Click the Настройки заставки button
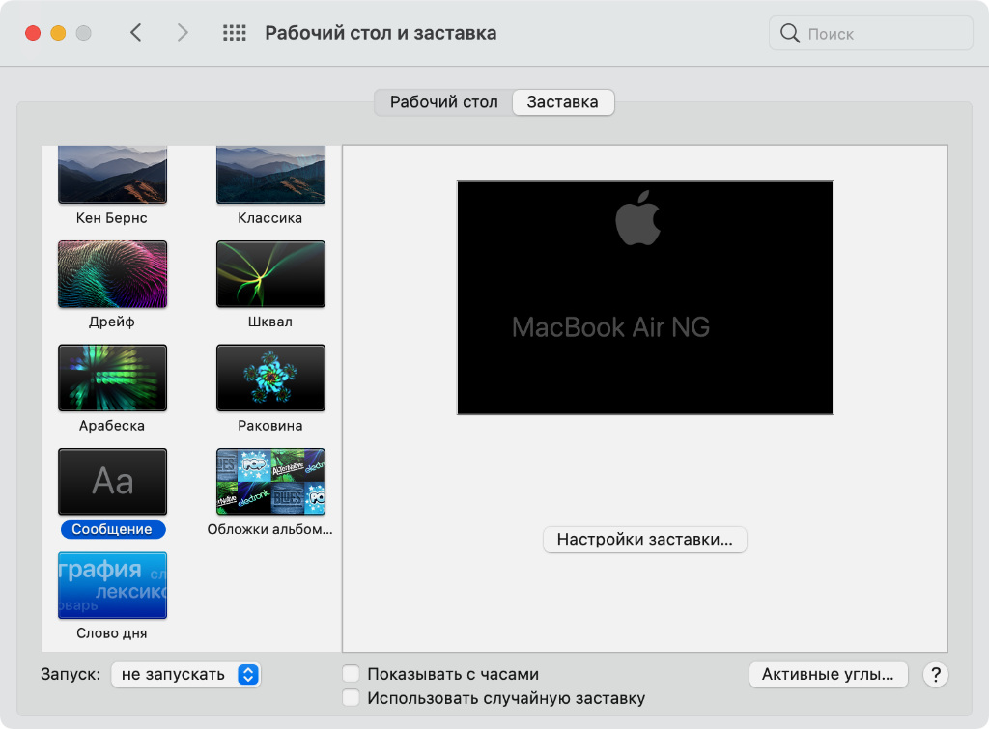 [x=644, y=540]
